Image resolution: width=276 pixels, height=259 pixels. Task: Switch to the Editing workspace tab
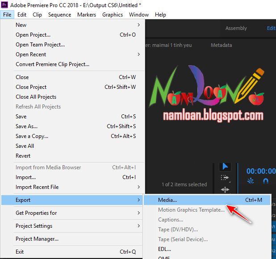tap(271, 28)
